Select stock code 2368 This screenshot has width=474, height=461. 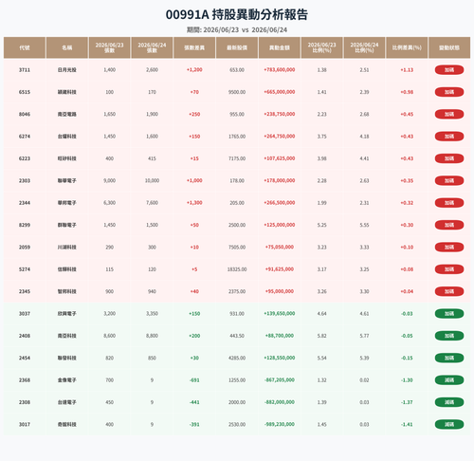(x=25, y=380)
